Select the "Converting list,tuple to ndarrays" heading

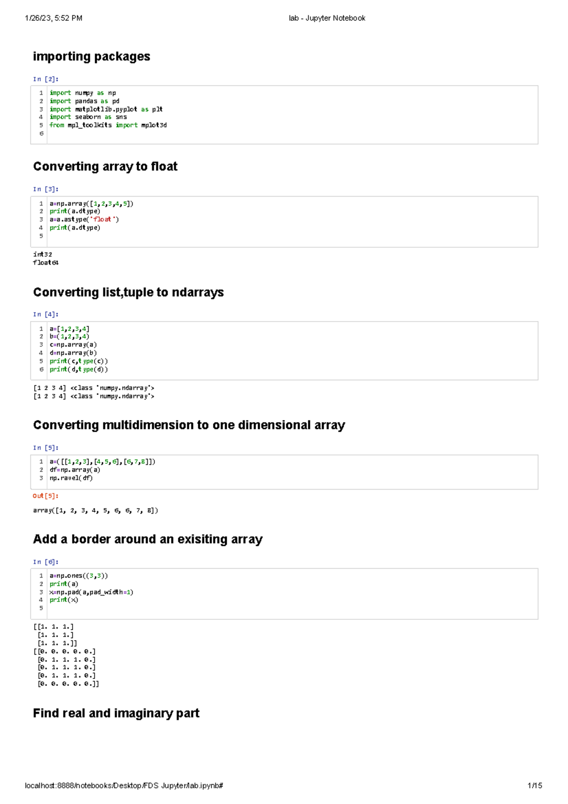[x=128, y=293]
